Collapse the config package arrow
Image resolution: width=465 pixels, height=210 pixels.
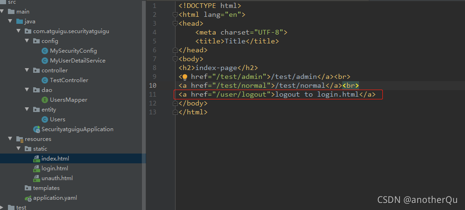click(27, 41)
